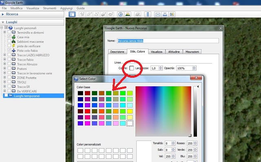Select the Luoghi temporanei tree row

33,96
